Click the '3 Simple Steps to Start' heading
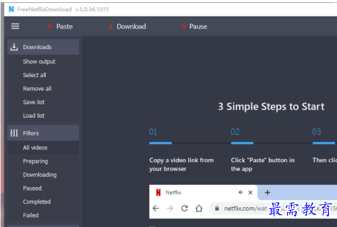The height and width of the screenshot is (227, 337). 271,106
